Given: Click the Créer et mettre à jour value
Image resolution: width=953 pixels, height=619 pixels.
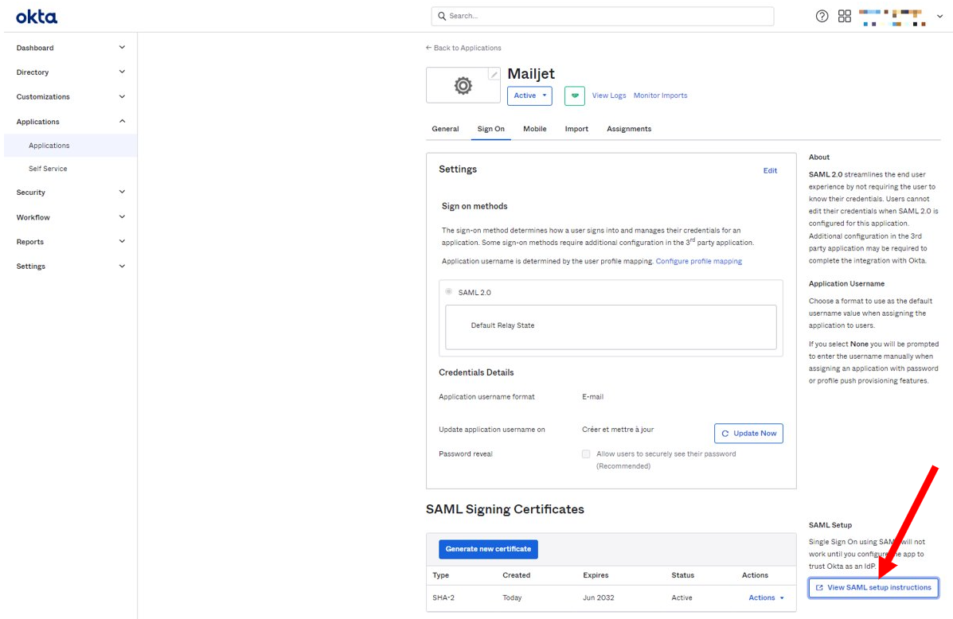Looking at the screenshot, I should coord(618,430).
